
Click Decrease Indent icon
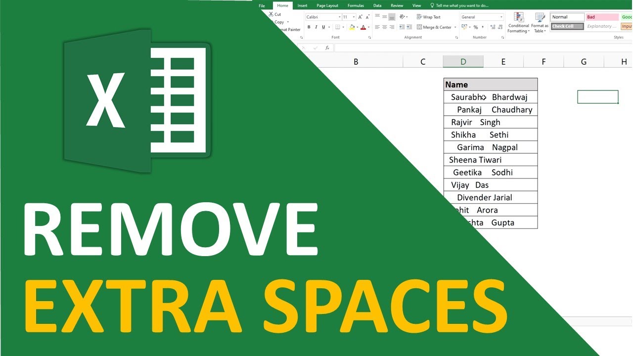(x=402, y=27)
